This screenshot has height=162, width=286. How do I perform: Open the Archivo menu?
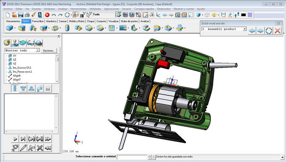coord(8,9)
